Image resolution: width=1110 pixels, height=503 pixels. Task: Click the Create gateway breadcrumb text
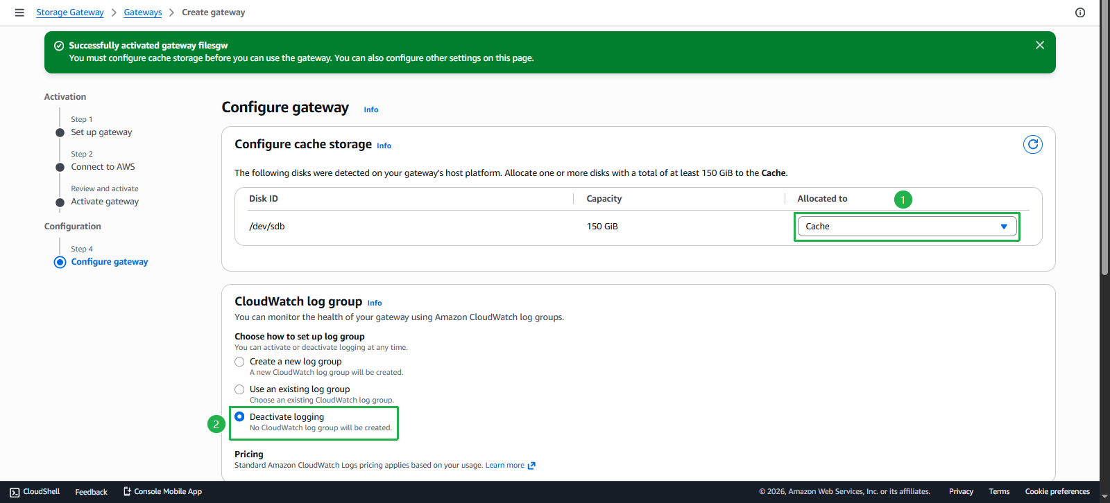(214, 12)
